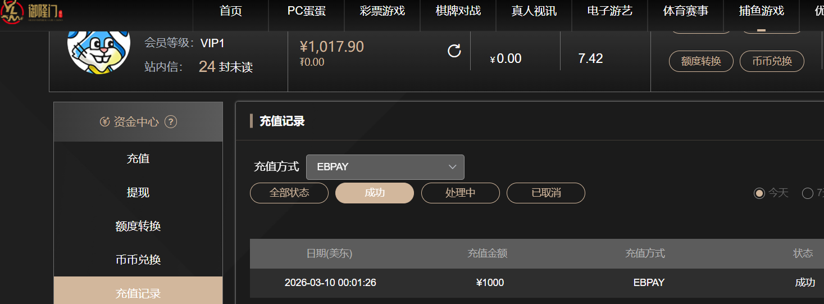The image size is (824, 304).
Task: Select the radio button right of 今天
Action: point(808,193)
